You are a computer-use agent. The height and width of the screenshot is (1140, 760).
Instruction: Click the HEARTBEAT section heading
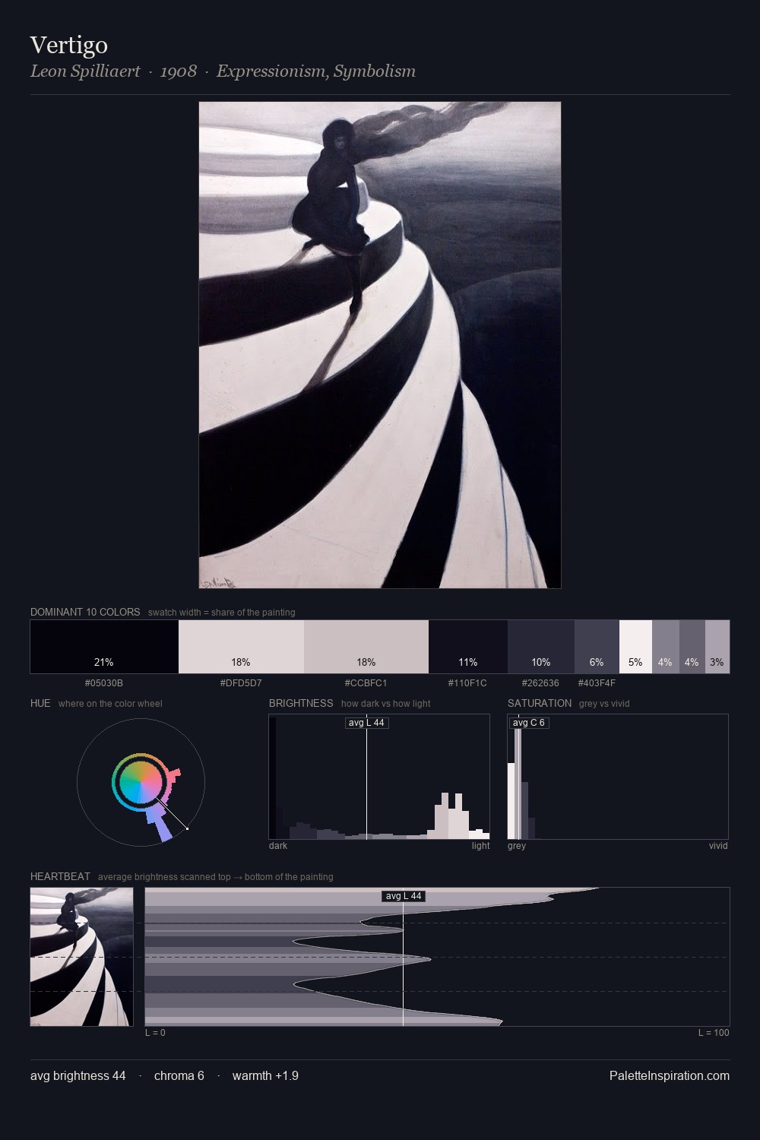[60, 876]
